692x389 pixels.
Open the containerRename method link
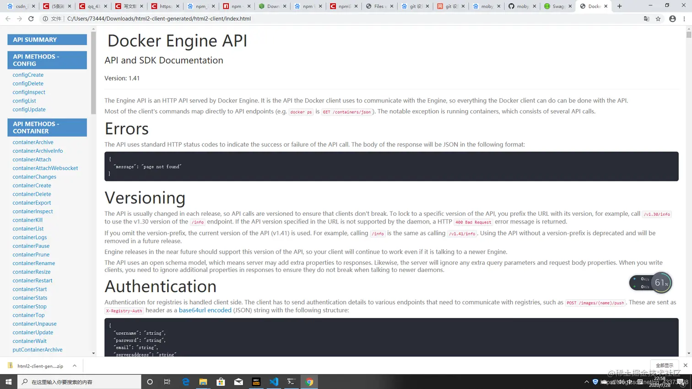[34, 263]
